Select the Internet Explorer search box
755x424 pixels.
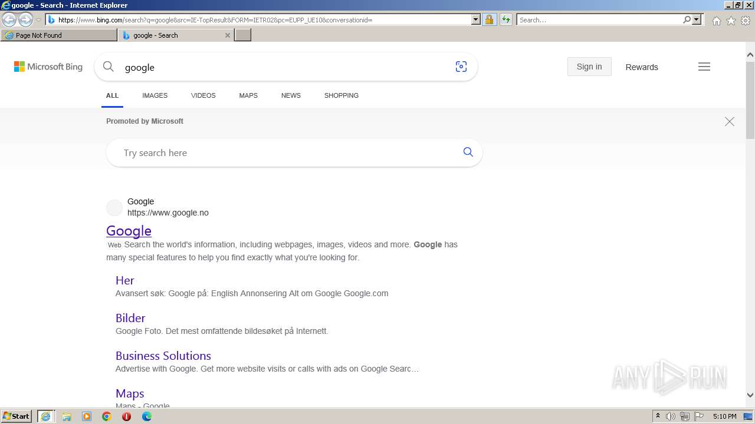[x=599, y=19]
